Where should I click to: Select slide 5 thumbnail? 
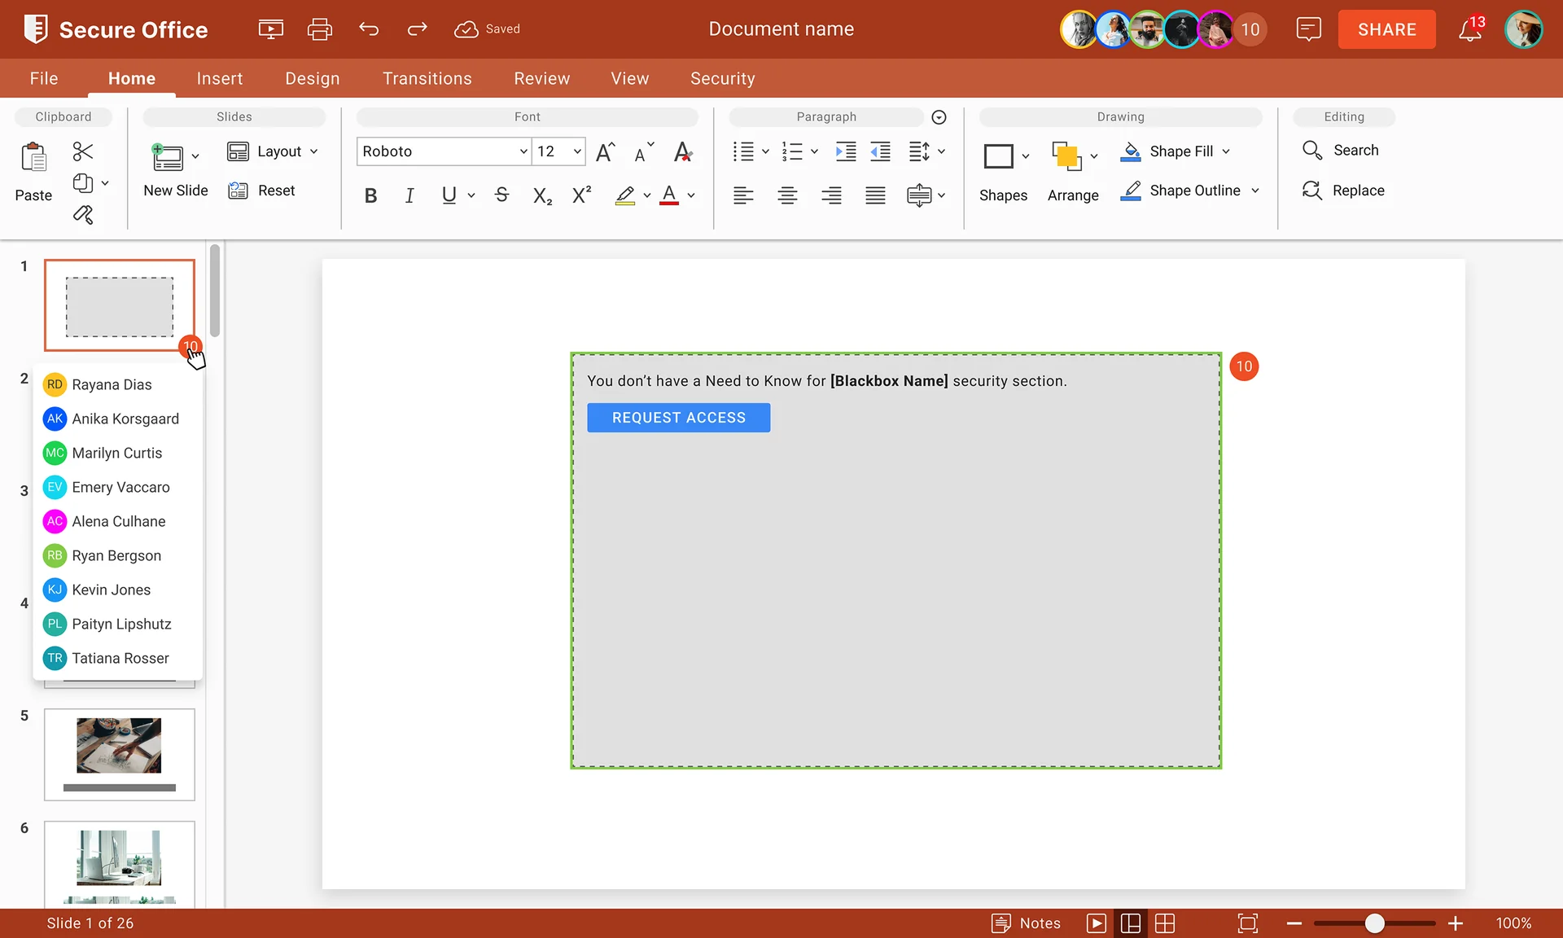tap(120, 755)
